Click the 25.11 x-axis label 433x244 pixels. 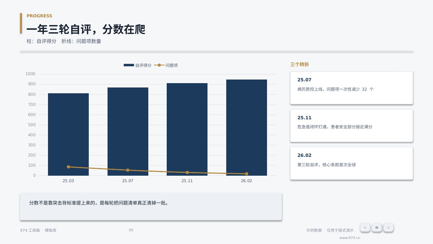pos(187,180)
